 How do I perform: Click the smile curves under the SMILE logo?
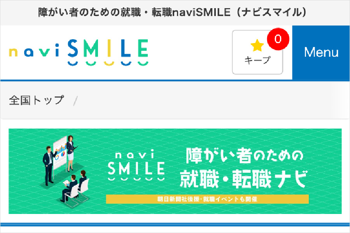(x=108, y=64)
